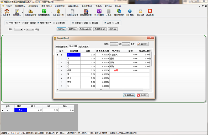This screenshot has height=135, width=208.
Task: Open the 账务情形分析 money bag icon
Action: (58, 13)
